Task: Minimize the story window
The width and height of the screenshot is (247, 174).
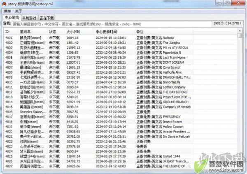Action: [x=219, y=2]
